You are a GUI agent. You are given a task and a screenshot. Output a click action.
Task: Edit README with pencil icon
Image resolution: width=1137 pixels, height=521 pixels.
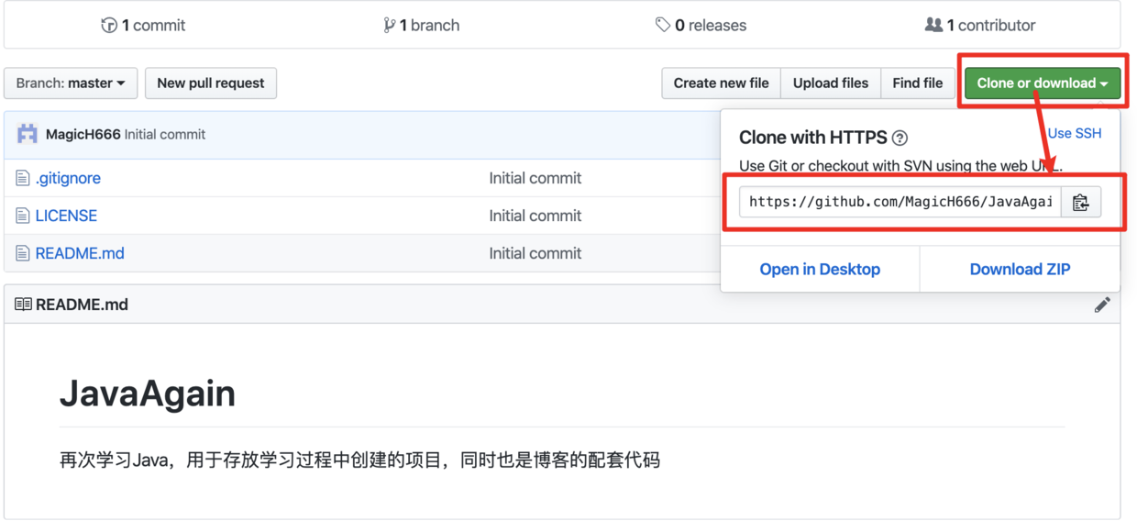[x=1102, y=305]
